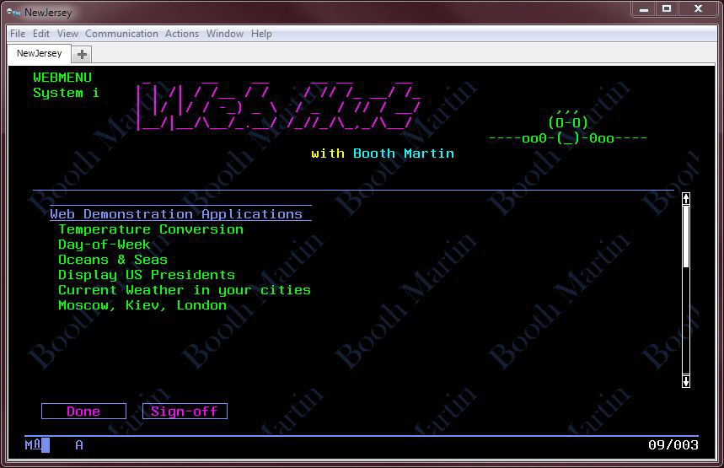Viewport: 724px width, 468px height.
Task: Click Web Demonstration Applications heading
Action: (176, 214)
